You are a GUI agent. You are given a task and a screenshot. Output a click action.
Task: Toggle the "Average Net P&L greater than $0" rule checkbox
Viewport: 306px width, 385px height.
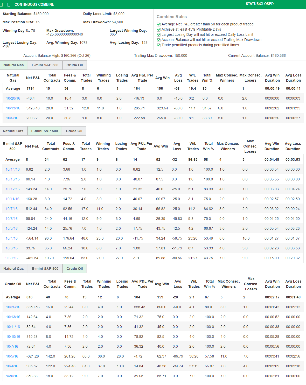(x=158, y=24)
